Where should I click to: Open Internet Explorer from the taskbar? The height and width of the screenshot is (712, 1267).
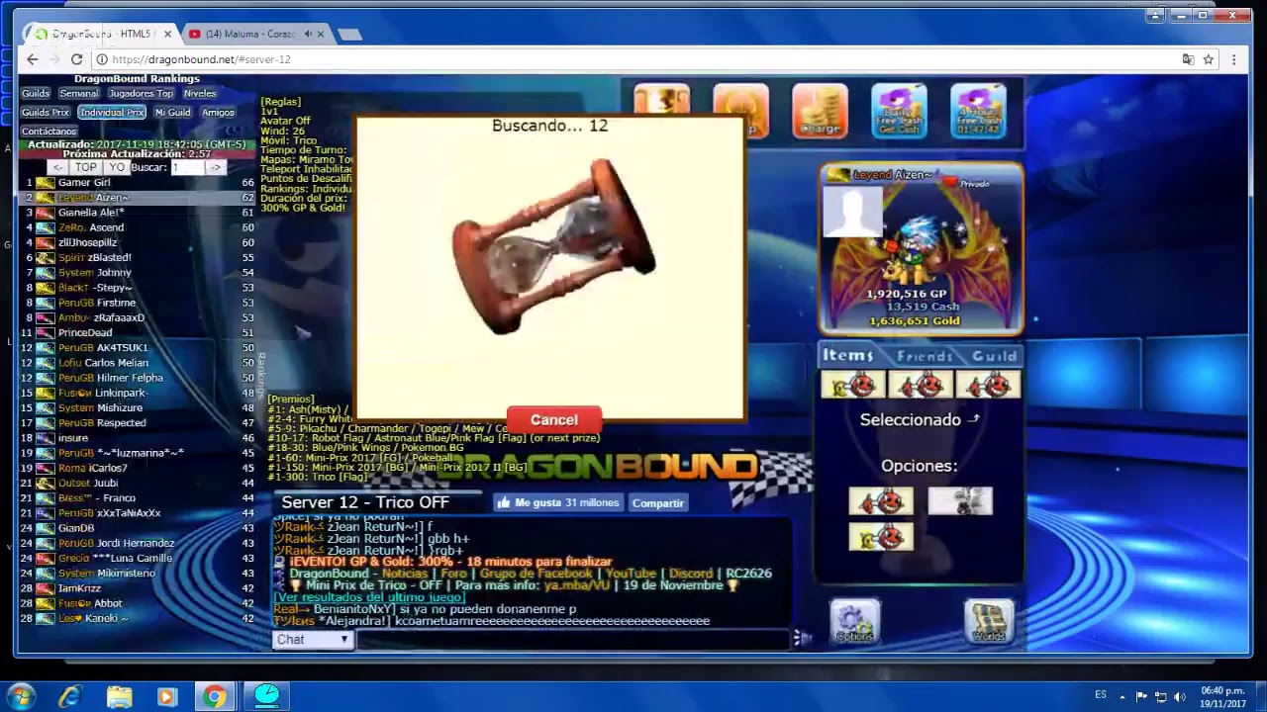pos(69,696)
